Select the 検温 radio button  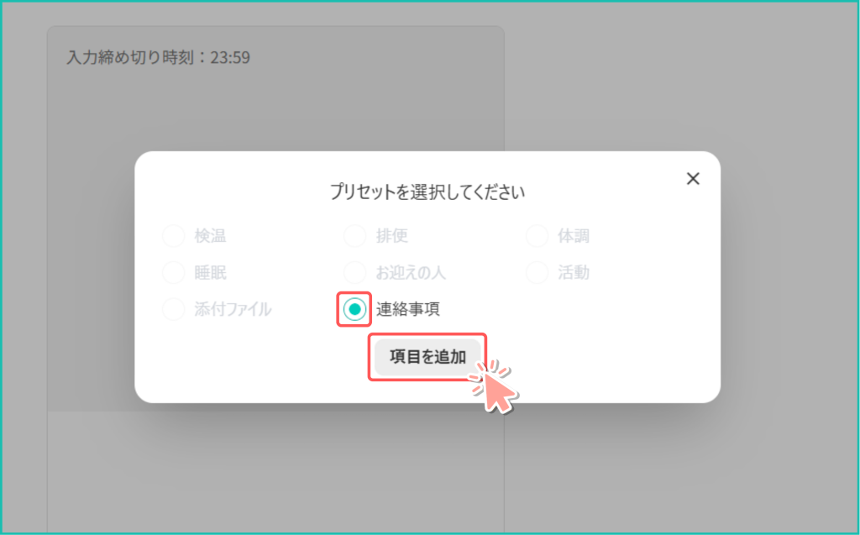(x=173, y=236)
